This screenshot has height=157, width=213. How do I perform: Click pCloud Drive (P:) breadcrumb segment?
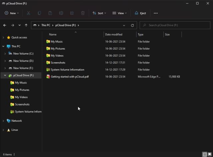point(66,25)
